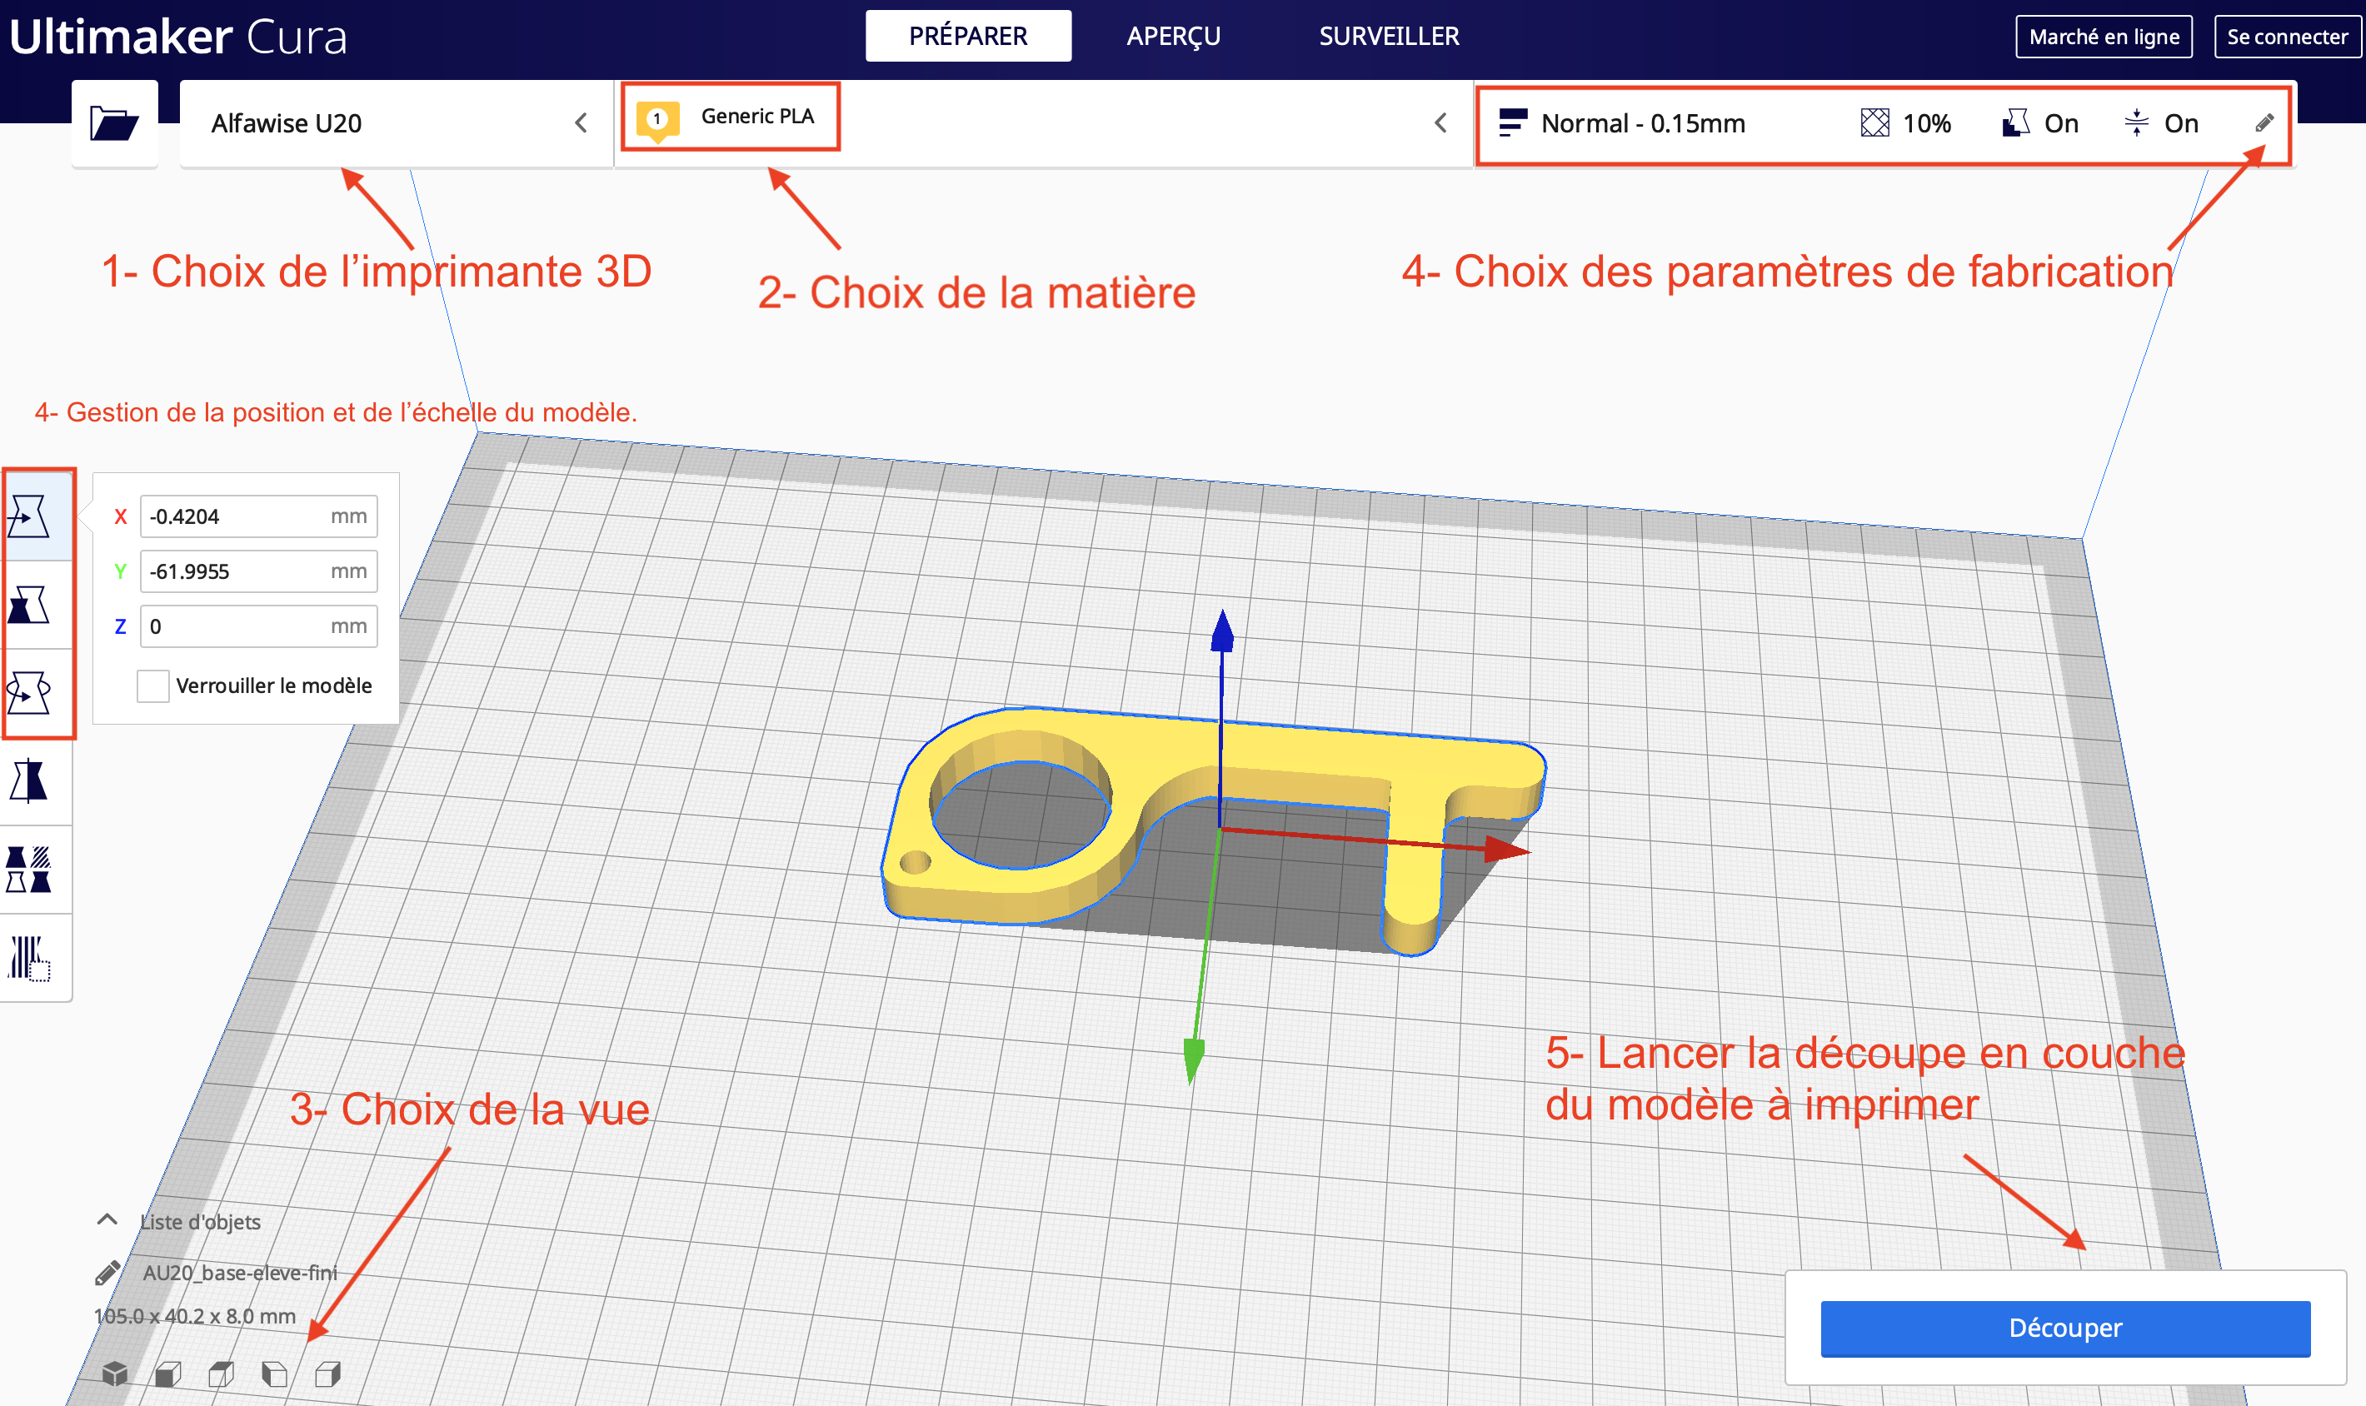Open Per Model Settings tool
Screen dimensions: 2366x1406
coord(29,870)
